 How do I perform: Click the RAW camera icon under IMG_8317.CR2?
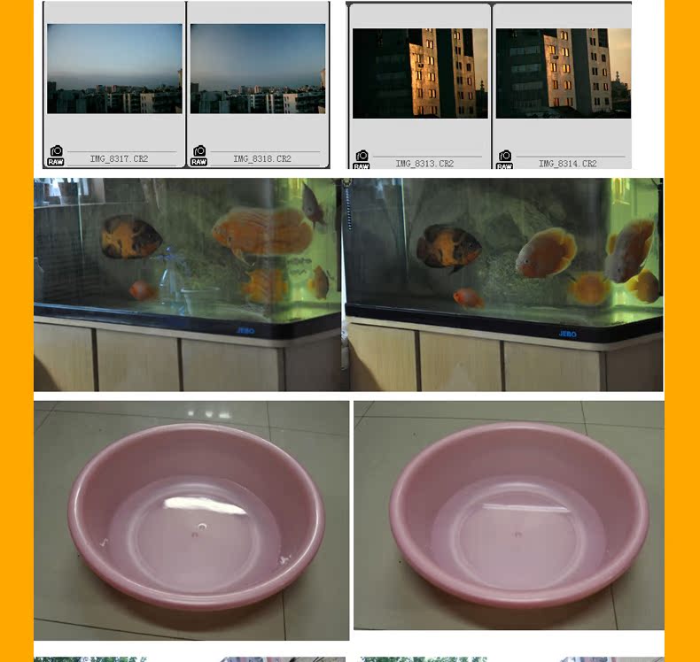pos(56,156)
